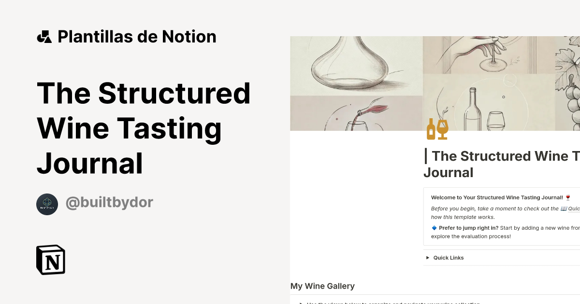Click the open book emoji beside Quick Guide

pos(563,208)
